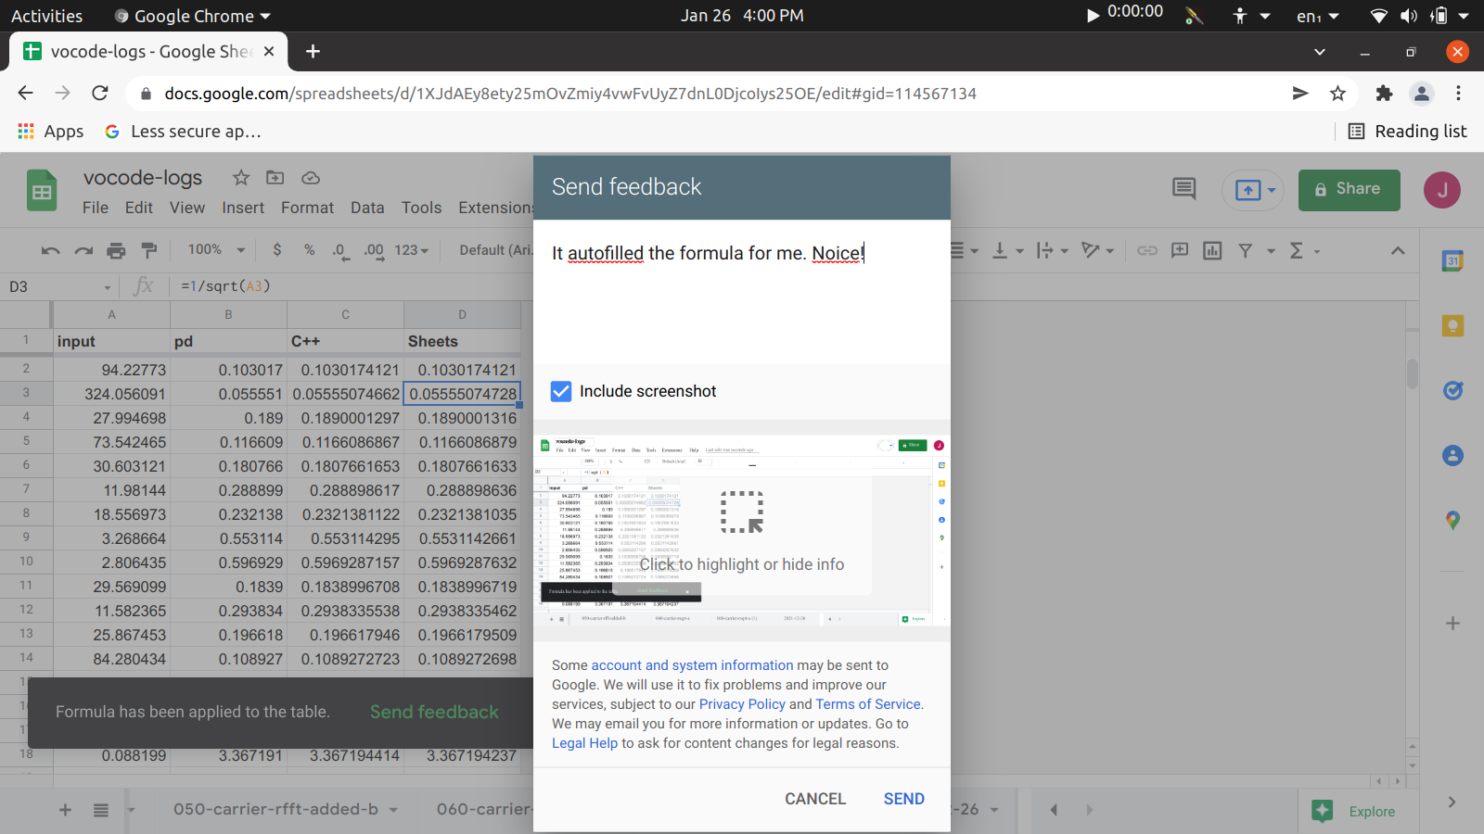The height and width of the screenshot is (834, 1484).
Task: Format as percent icon
Action: click(x=310, y=250)
